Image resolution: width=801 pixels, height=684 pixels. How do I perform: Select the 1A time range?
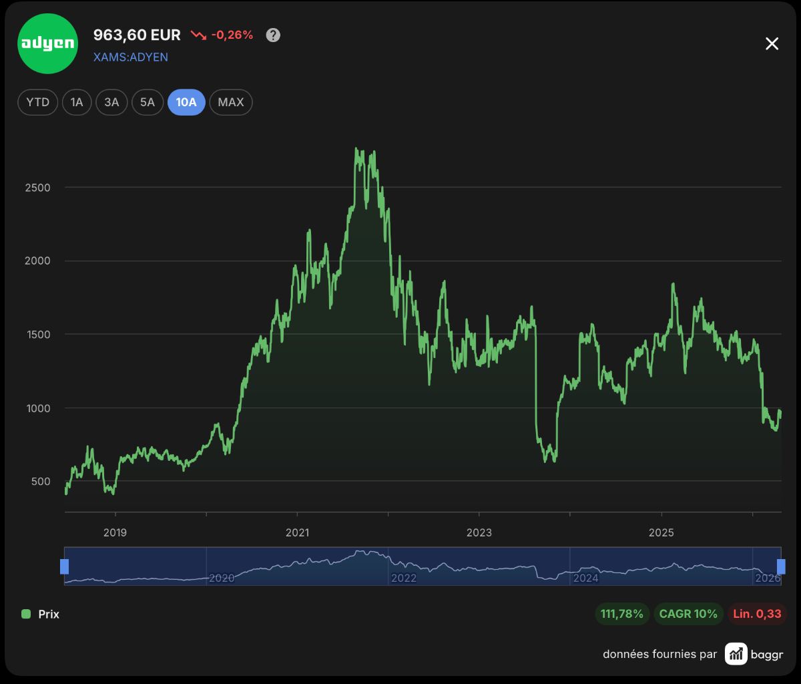pos(77,102)
